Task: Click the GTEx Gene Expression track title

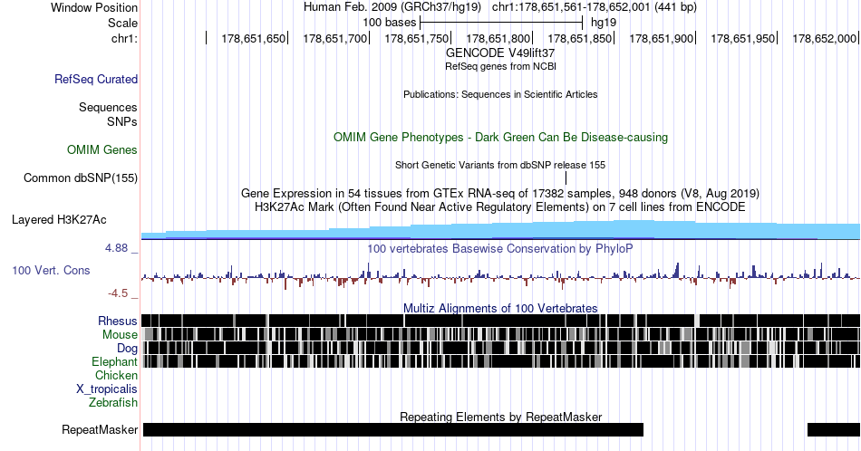Action: pos(500,193)
